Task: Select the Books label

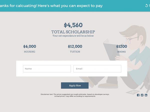Action: click(x=121, y=52)
